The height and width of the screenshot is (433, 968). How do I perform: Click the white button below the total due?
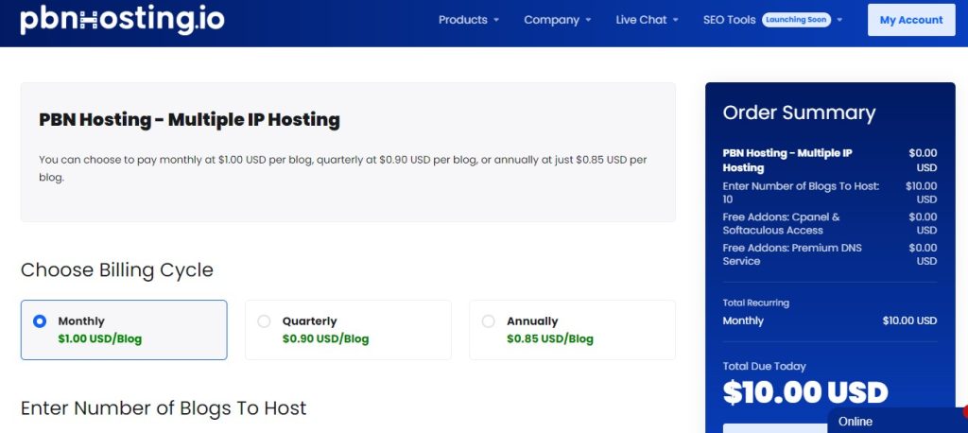(770, 427)
